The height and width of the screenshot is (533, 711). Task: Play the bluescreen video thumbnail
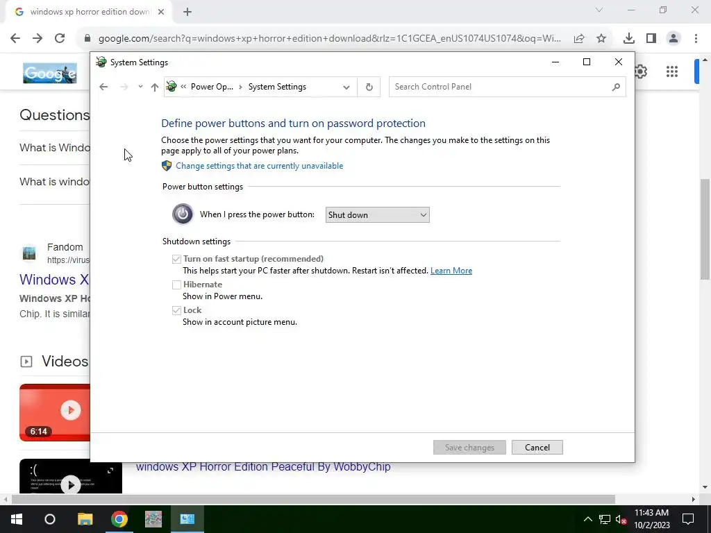71,476
